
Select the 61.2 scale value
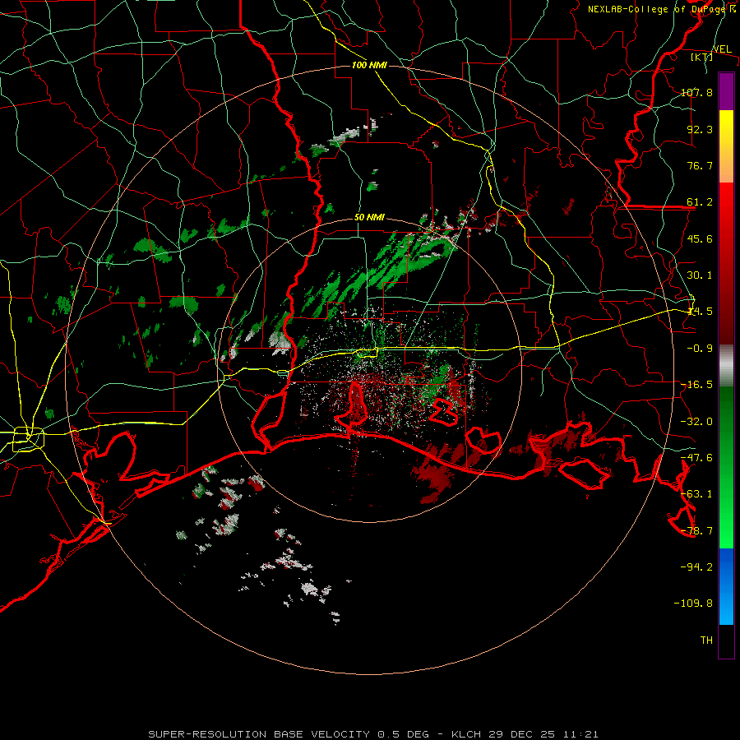tap(700, 202)
